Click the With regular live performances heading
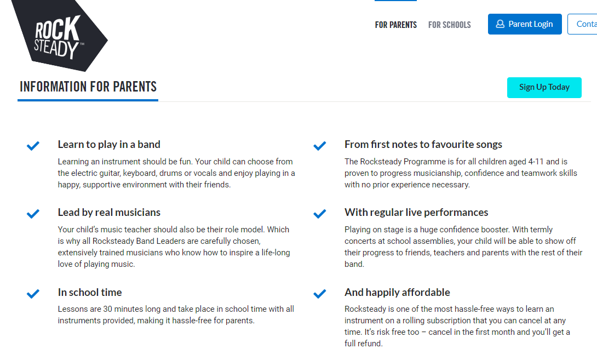The width and height of the screenshot is (597, 354). 416,212
